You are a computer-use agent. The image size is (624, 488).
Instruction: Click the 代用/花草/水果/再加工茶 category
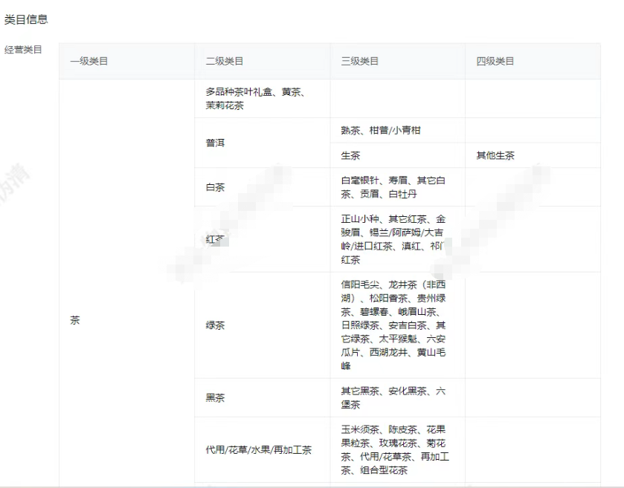pyautogui.click(x=258, y=450)
